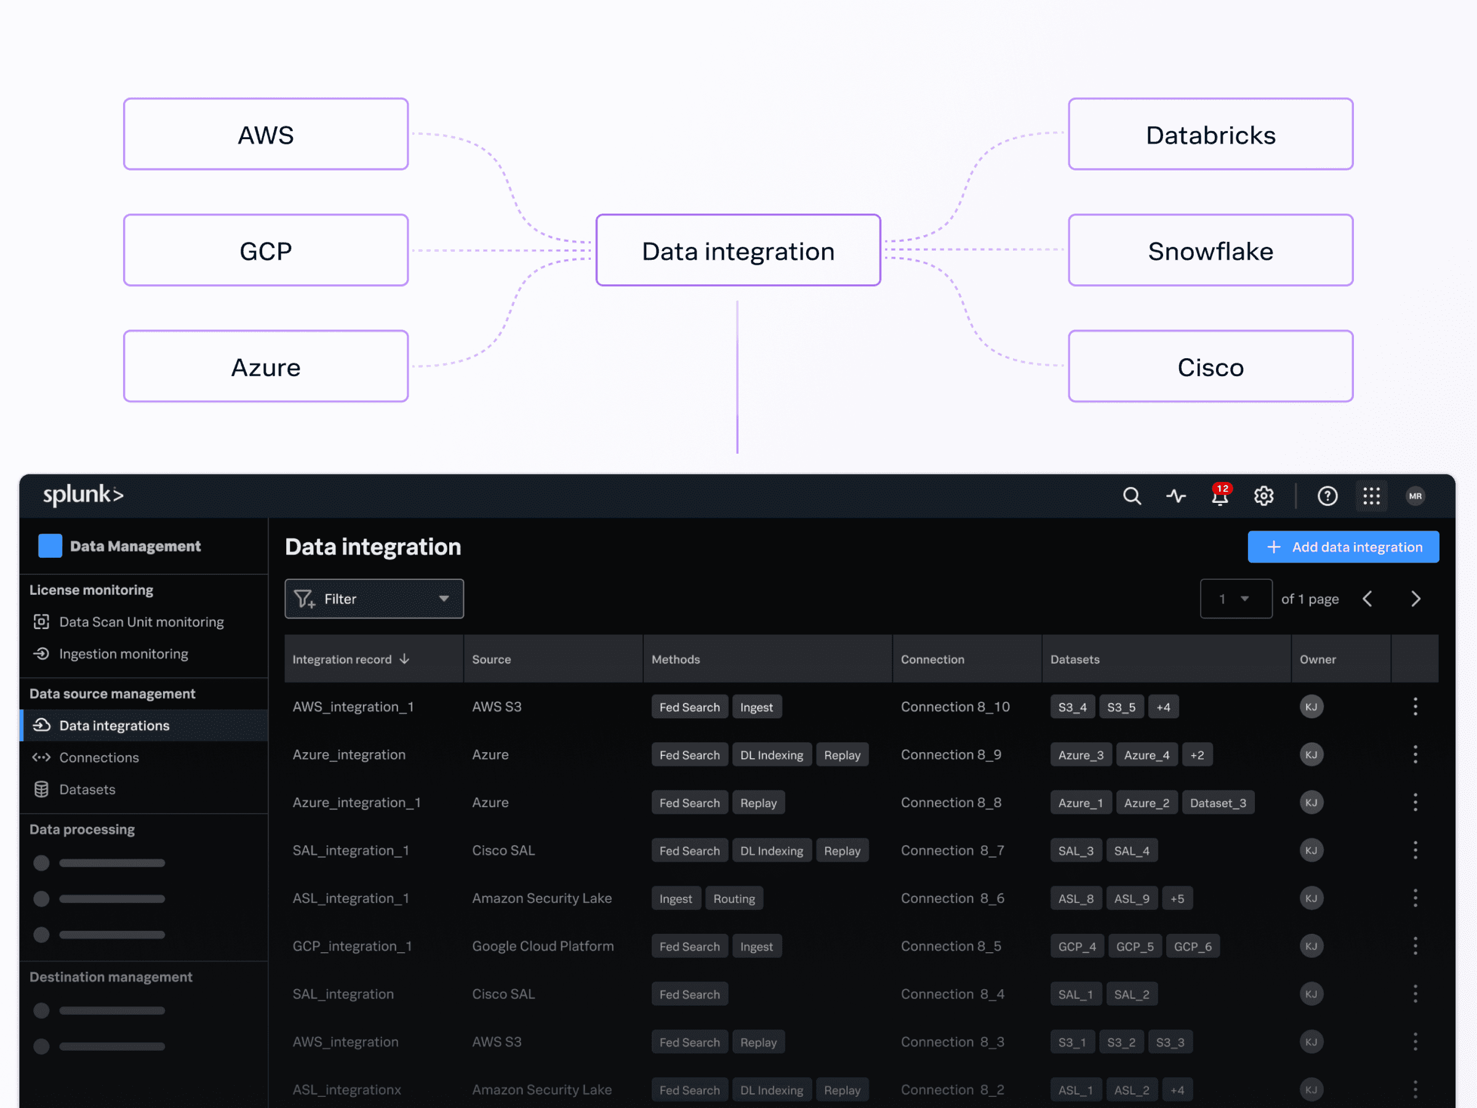Go to next page chevron
Screen dimensions: 1477x1108
(1415, 598)
